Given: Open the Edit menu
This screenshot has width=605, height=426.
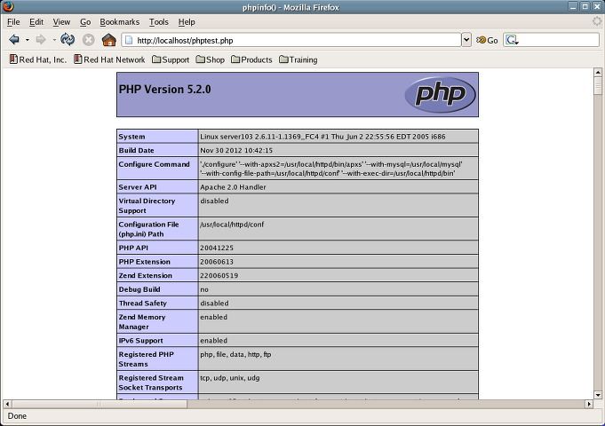Looking at the screenshot, I should point(36,22).
